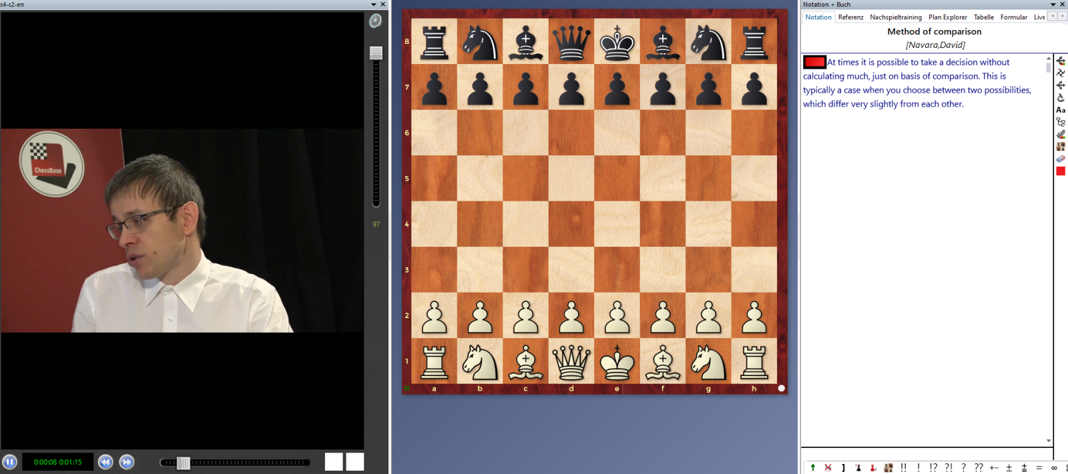Click the variation tree icon in sidebar
1068x474 pixels.
[1061, 122]
